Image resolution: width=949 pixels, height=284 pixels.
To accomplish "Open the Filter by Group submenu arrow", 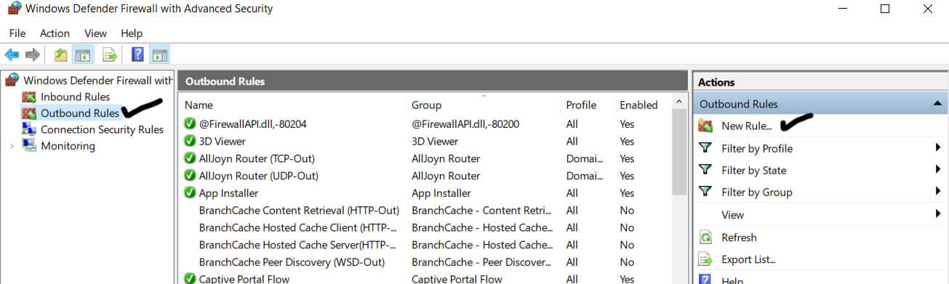I will [x=938, y=192].
